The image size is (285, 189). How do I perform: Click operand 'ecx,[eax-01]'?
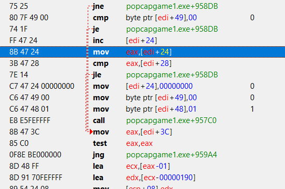(148, 166)
